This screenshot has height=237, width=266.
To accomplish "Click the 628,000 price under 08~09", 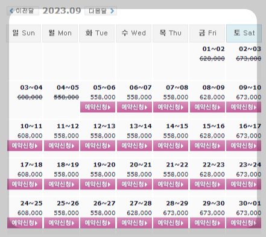I will [x=212, y=97].
